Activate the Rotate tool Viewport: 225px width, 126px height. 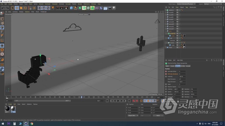click(25, 8)
